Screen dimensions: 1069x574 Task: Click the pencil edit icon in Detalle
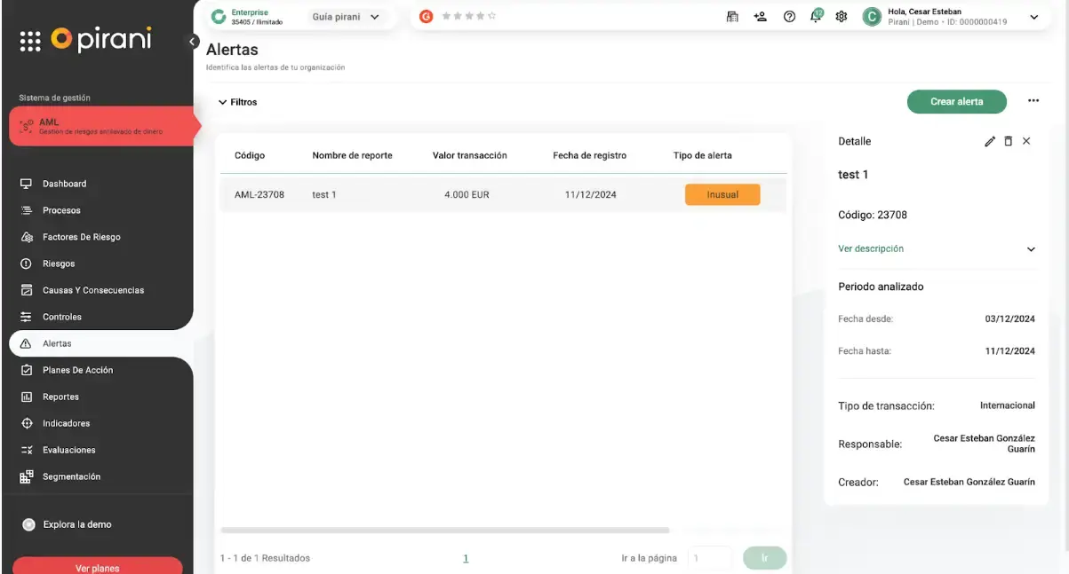(990, 141)
